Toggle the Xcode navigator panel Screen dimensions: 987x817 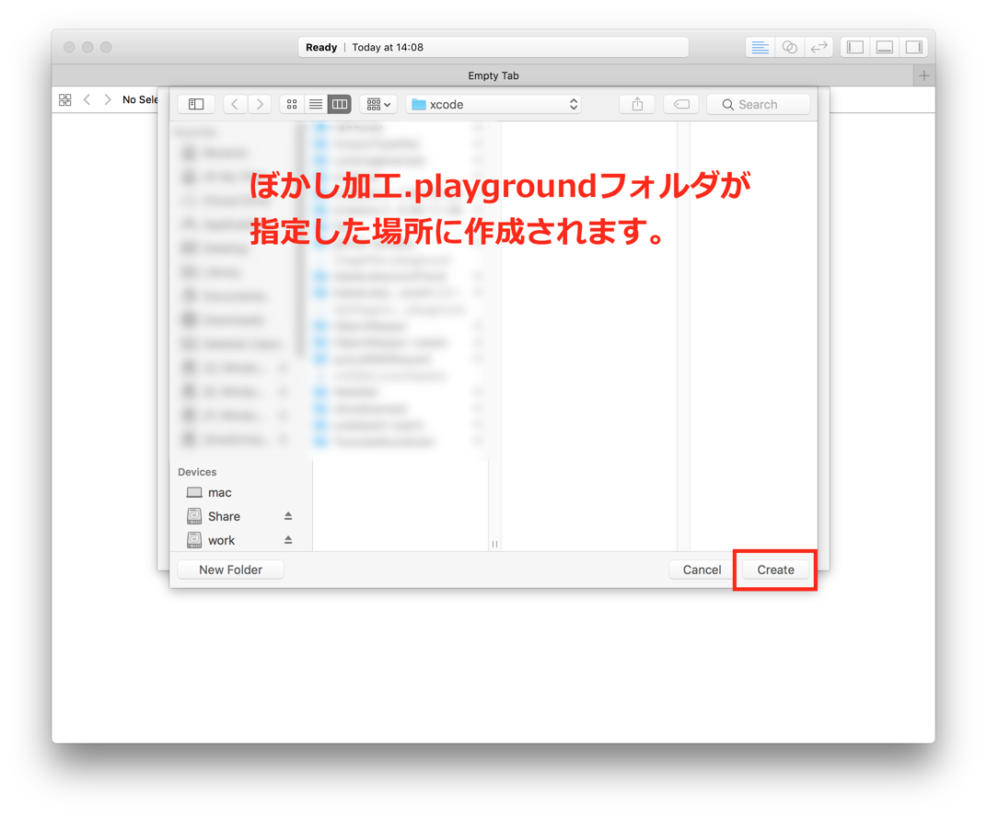coord(855,47)
